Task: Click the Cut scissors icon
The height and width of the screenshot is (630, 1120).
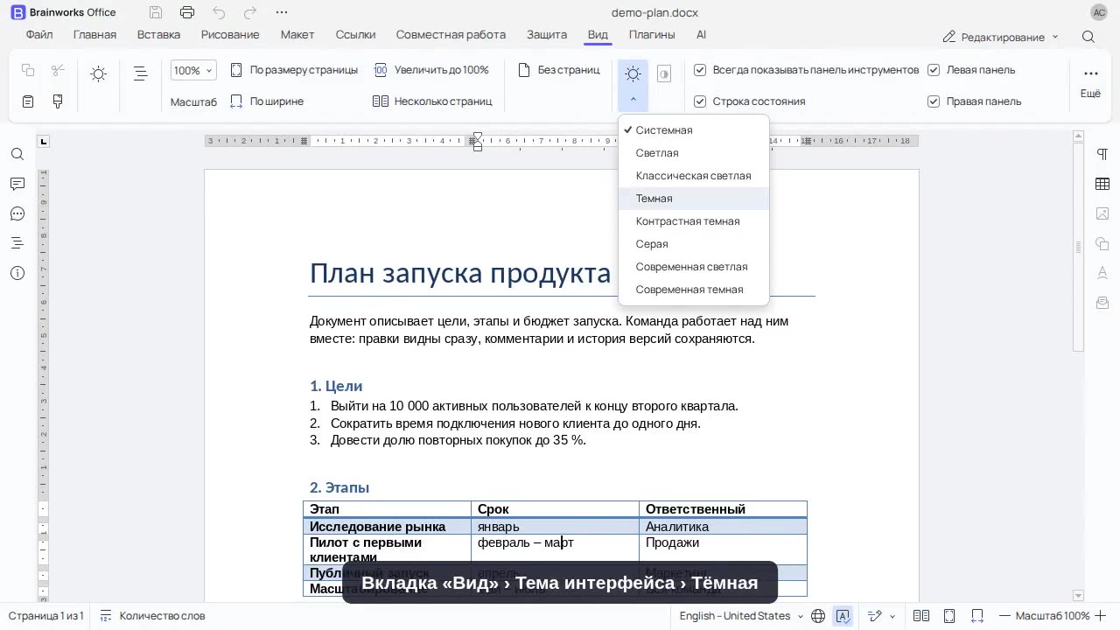Action: point(58,71)
